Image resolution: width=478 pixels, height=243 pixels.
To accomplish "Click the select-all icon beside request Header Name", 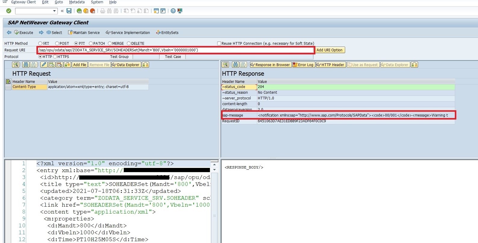I will click(x=8, y=81).
